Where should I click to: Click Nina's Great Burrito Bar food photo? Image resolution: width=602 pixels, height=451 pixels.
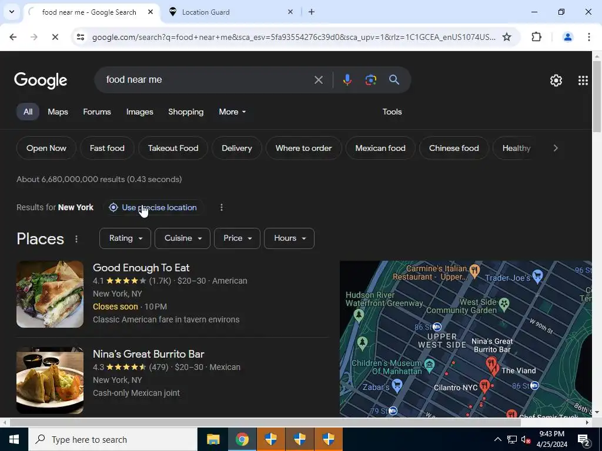(50, 381)
